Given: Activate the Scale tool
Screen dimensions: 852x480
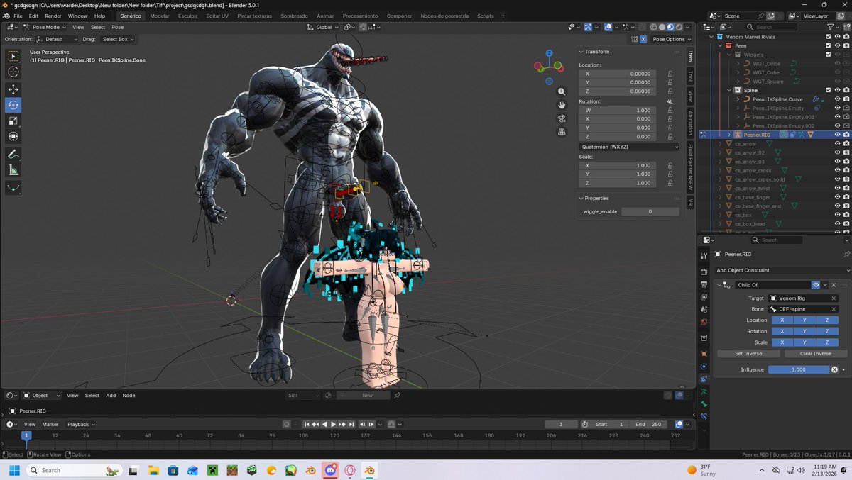Looking at the screenshot, I should (x=13, y=121).
